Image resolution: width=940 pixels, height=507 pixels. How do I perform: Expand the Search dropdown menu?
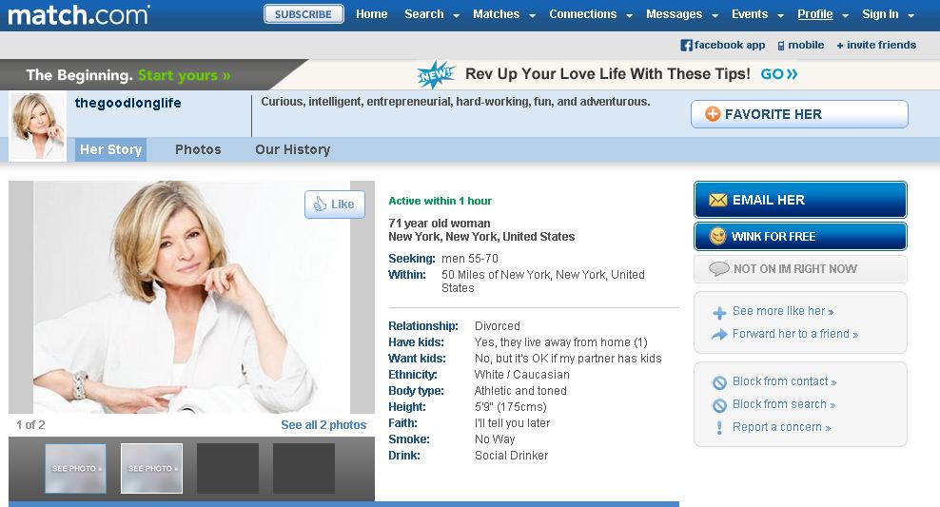point(431,14)
